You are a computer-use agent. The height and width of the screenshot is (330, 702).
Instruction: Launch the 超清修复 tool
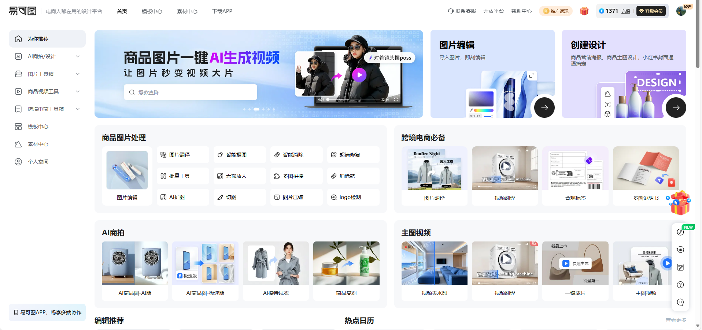click(x=353, y=155)
